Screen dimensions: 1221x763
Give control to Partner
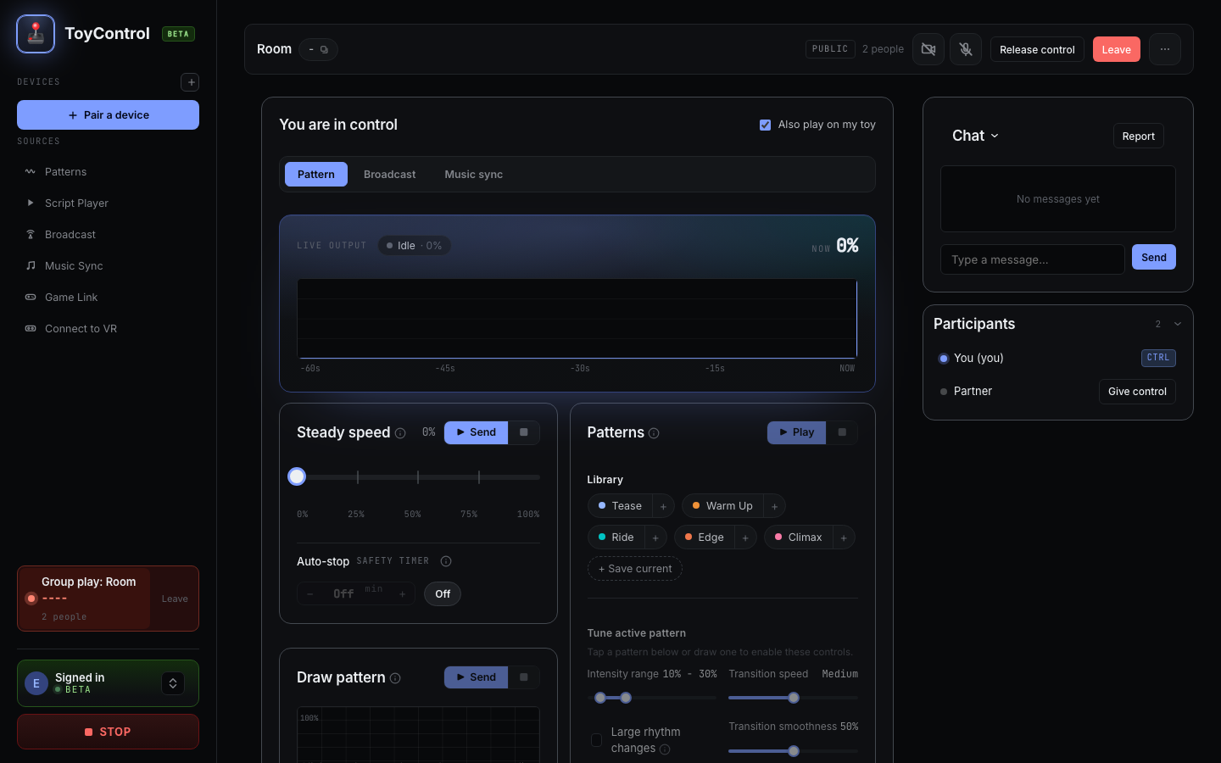coord(1137,392)
